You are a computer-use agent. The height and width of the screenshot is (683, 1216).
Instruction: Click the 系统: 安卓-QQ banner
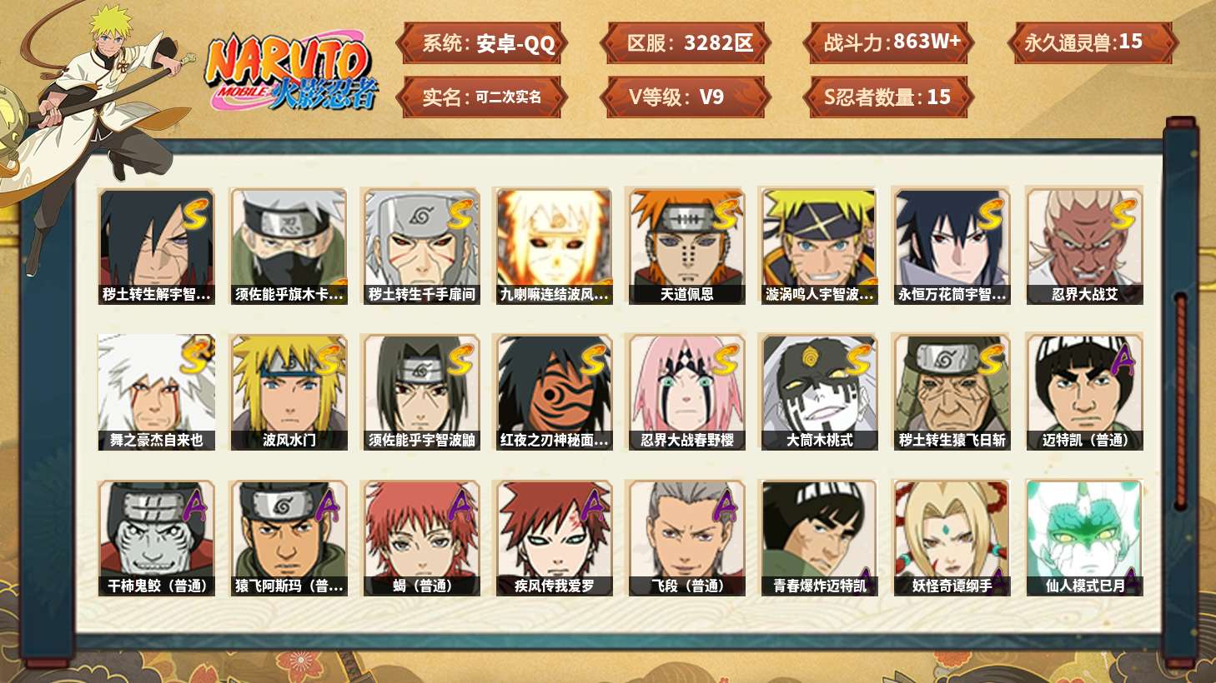click(x=482, y=43)
